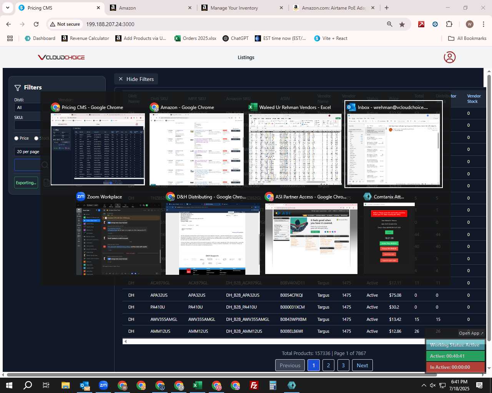Screen dimensions: 492x393
Task: Go to page 3 in pagination
Action: tap(343, 365)
